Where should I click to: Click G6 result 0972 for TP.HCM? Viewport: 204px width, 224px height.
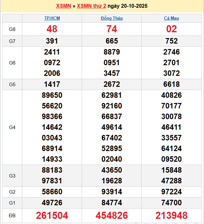[x=52, y=63]
